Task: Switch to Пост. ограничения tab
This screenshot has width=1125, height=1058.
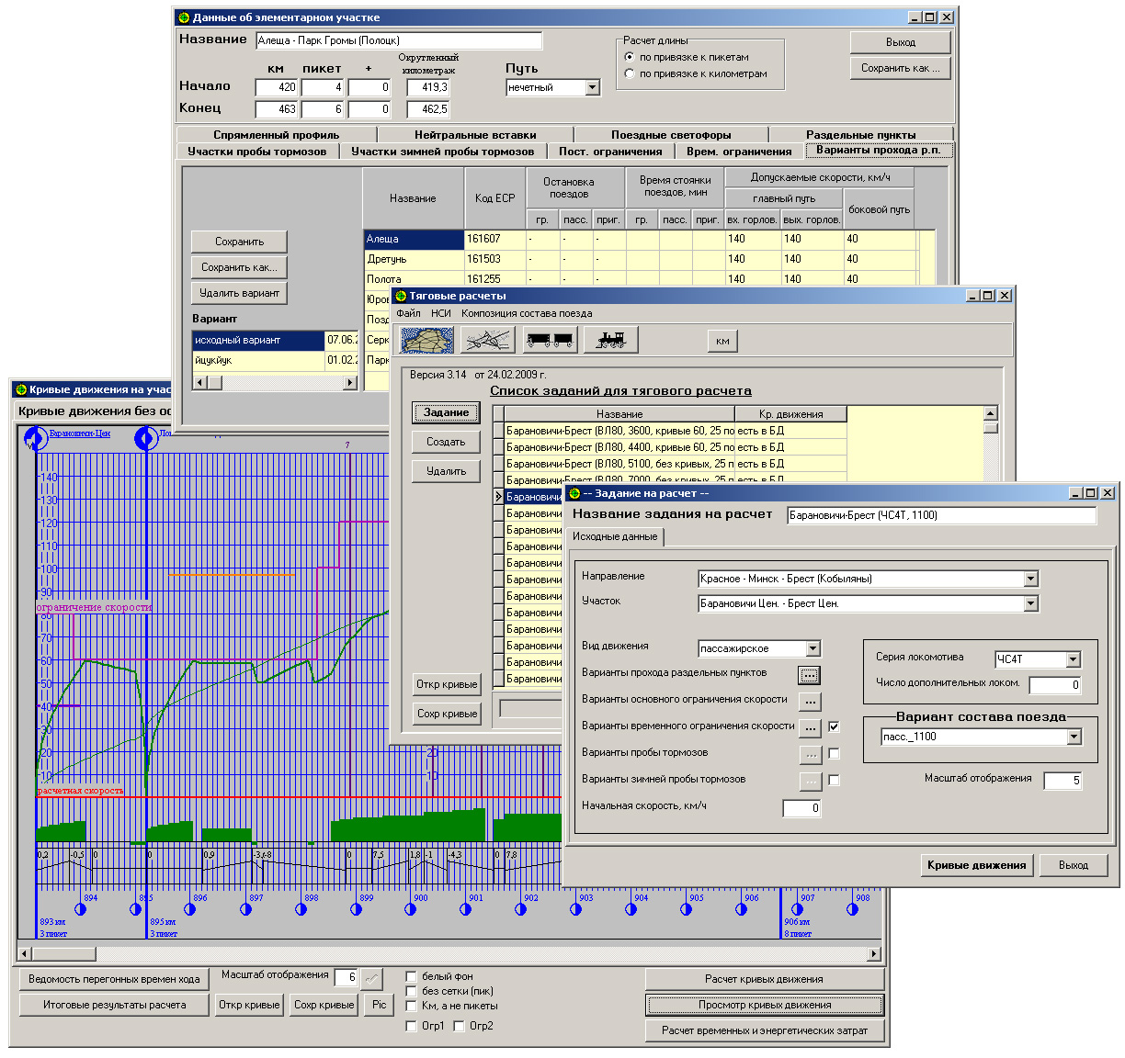Action: pos(610,152)
